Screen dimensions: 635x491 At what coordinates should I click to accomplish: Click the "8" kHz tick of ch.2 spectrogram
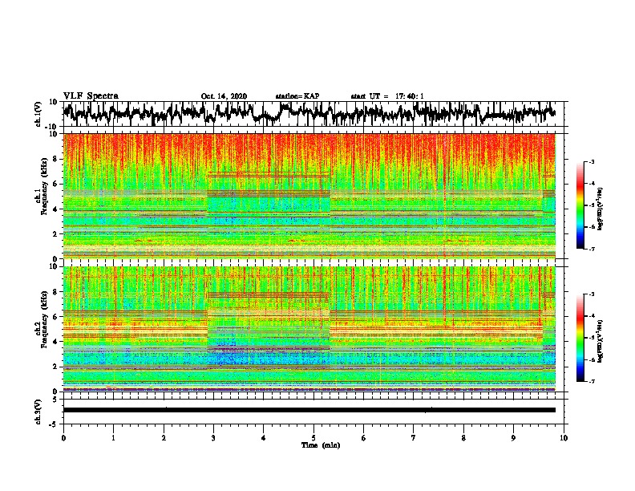coord(55,291)
